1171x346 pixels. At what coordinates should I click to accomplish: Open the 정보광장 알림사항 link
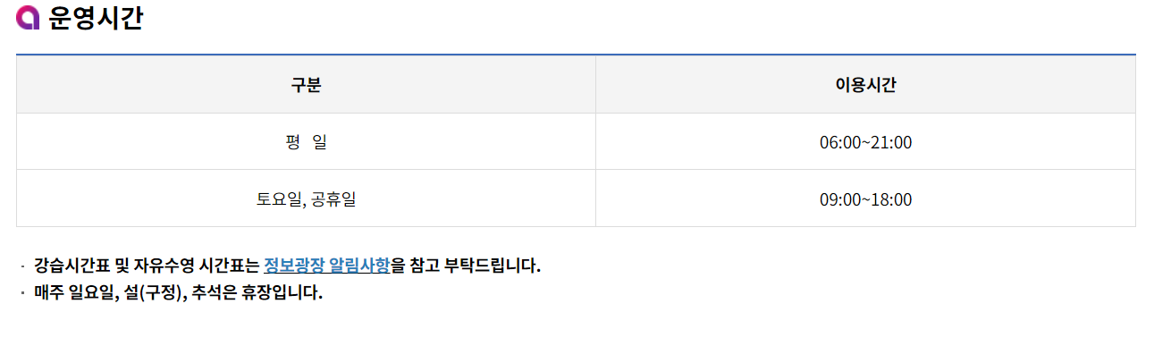[x=327, y=266]
